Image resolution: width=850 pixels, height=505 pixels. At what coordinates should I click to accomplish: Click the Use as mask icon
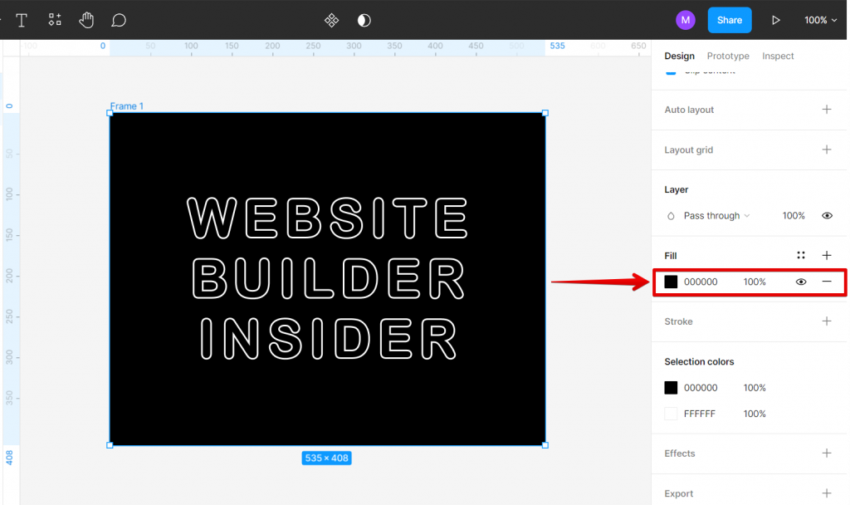click(364, 20)
